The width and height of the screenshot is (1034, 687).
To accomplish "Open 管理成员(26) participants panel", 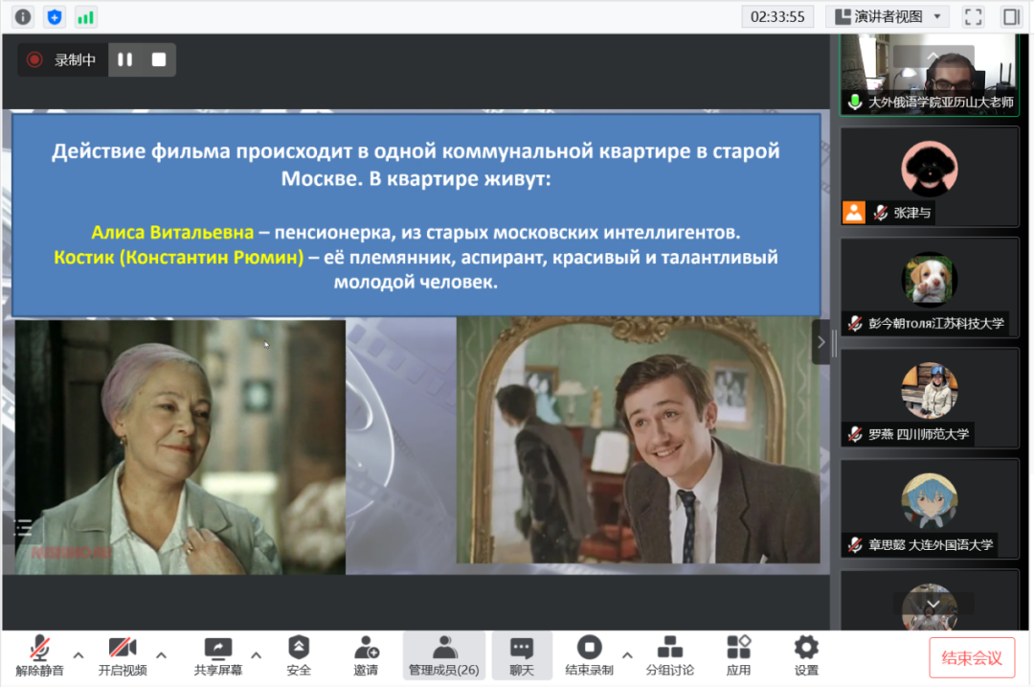I will pos(443,655).
